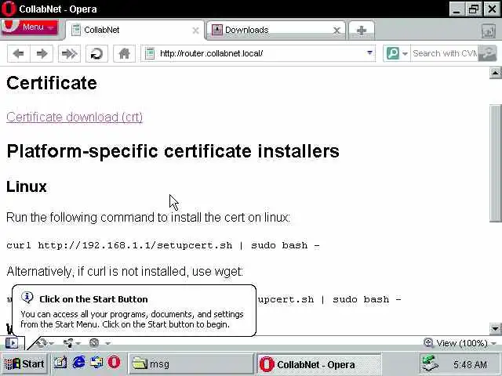Click 'Run the following command' paragraph
Screen dimensions: 502x376
tap(148, 218)
